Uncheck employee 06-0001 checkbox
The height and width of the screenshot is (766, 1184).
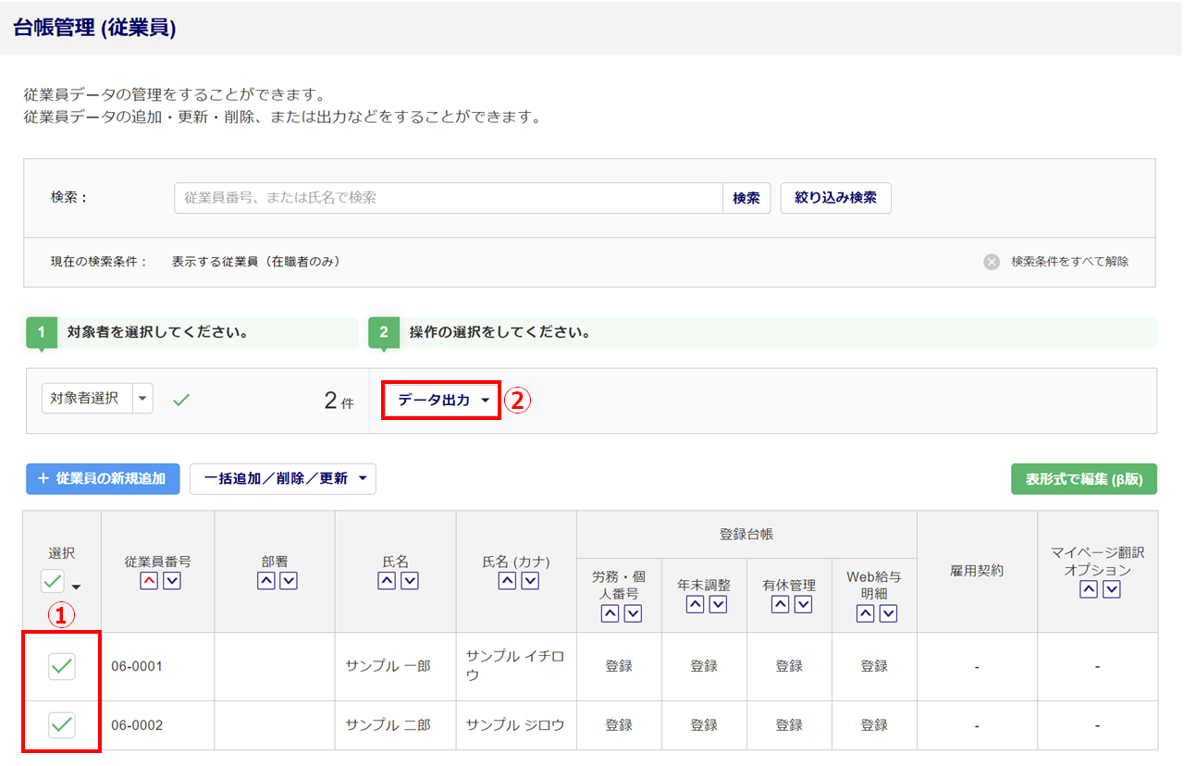(62, 666)
